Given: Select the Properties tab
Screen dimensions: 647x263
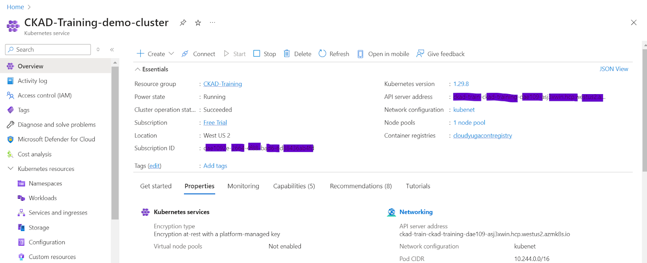Looking at the screenshot, I should coord(199,186).
